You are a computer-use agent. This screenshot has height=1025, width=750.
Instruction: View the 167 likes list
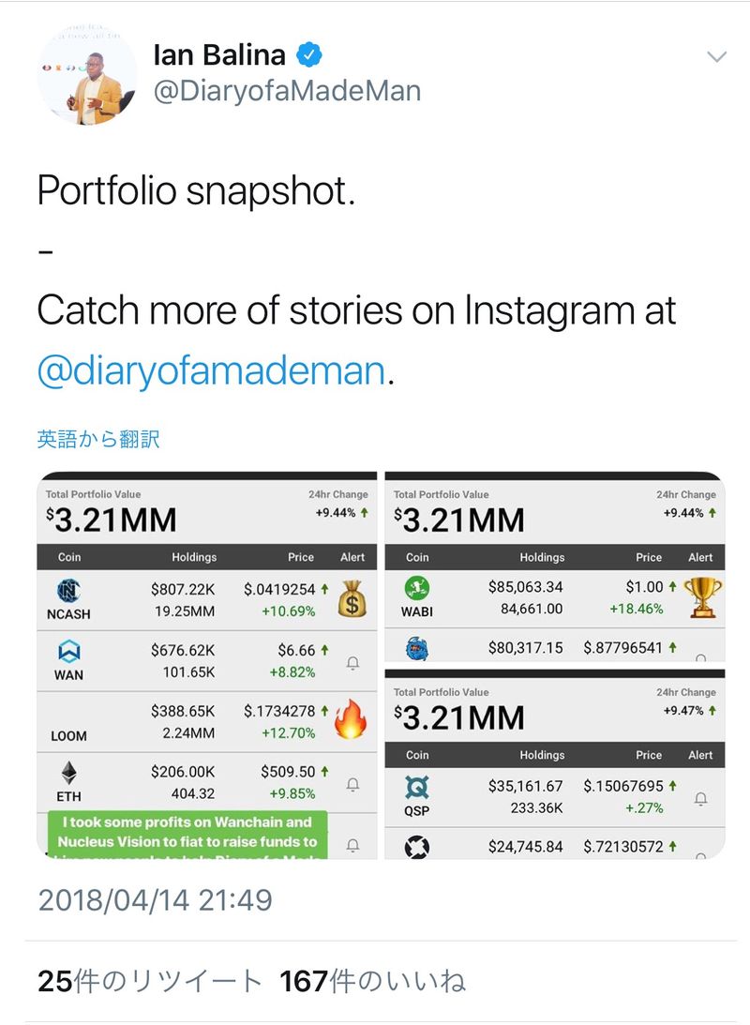373,981
